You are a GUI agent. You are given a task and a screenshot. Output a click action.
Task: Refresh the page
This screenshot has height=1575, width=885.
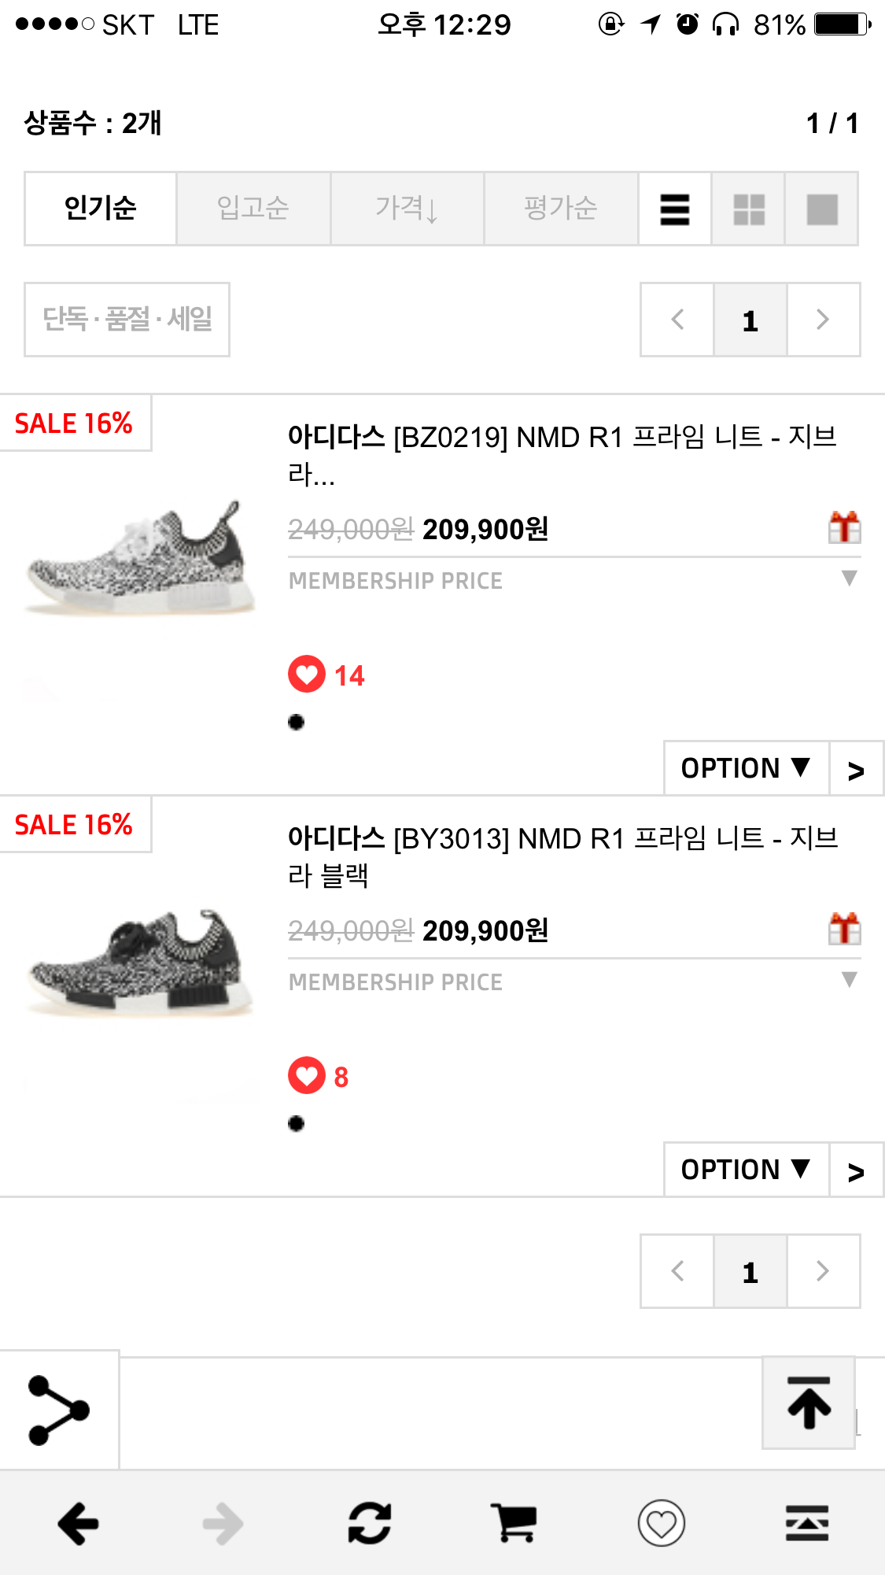pos(370,1524)
